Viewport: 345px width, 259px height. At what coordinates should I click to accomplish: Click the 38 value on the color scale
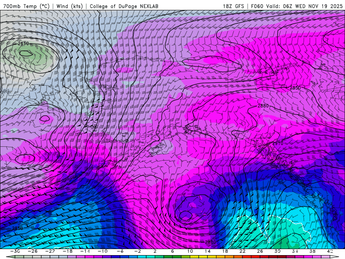(312, 251)
